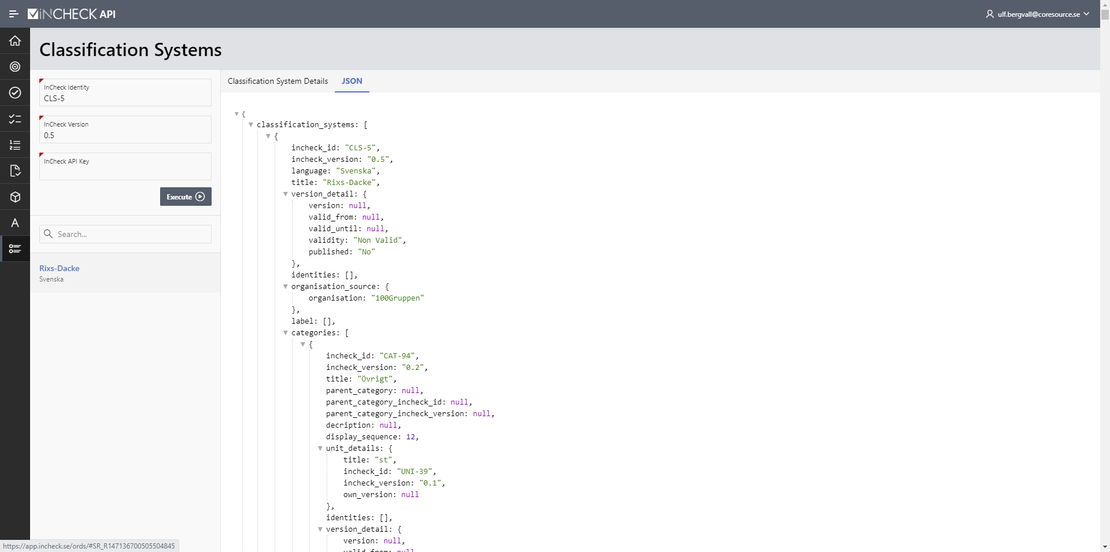Open user account dropdown menu

pyautogui.click(x=1037, y=14)
